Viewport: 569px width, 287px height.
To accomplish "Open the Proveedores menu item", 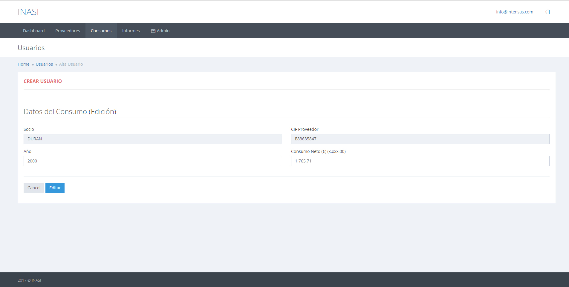I will (x=68, y=31).
